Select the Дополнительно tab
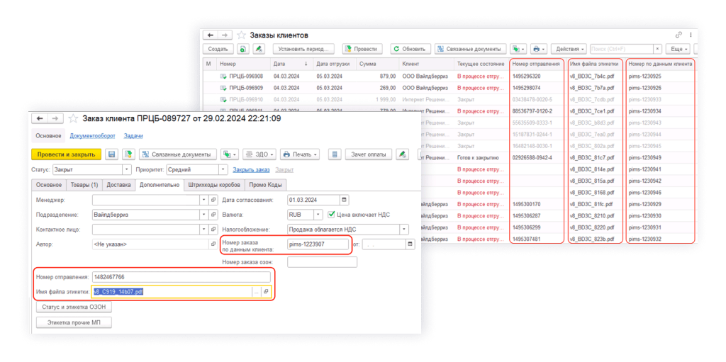The width and height of the screenshot is (726, 362). pyautogui.click(x=160, y=185)
